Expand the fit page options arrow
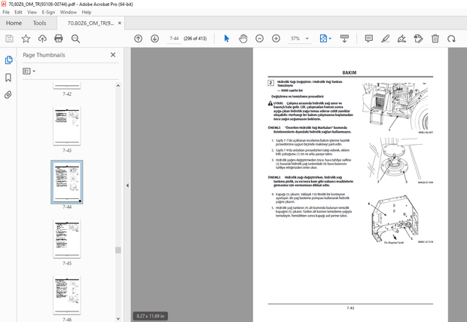This screenshot has height=322, width=467. click(330, 38)
